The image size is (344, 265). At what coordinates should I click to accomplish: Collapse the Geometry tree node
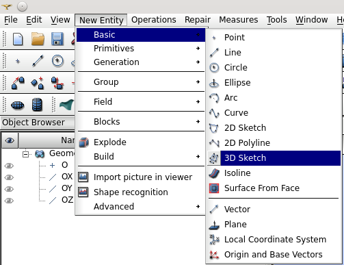tap(25, 154)
